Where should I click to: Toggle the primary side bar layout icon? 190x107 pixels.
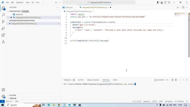point(158,2)
